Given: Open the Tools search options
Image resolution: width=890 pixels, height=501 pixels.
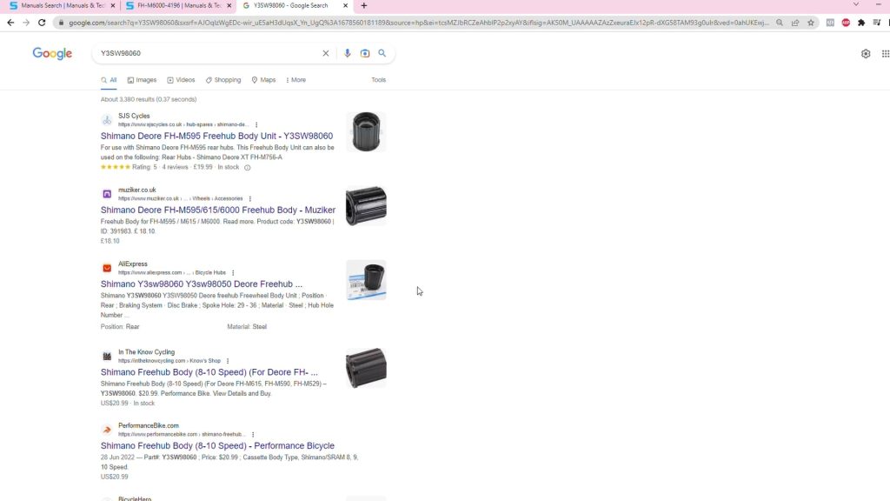Looking at the screenshot, I should coord(379,80).
